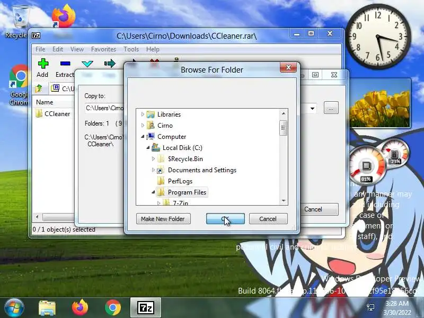Click the Windows Start orb
Viewport: 424px width, 318px height.
tap(14, 307)
